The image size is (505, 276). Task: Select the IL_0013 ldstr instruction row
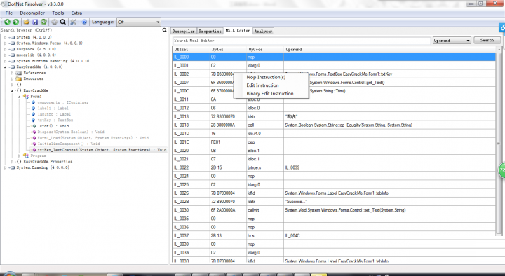pos(335,116)
